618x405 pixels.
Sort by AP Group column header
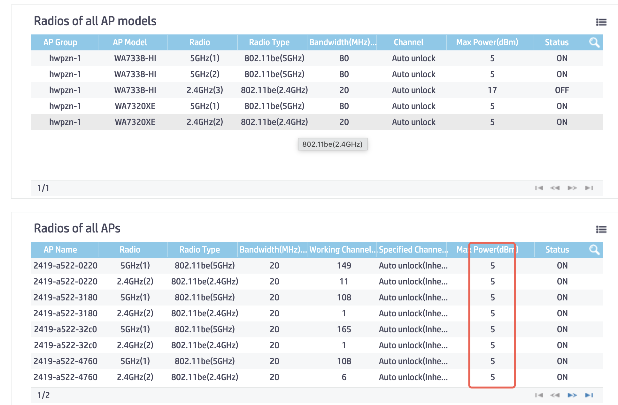(60, 42)
